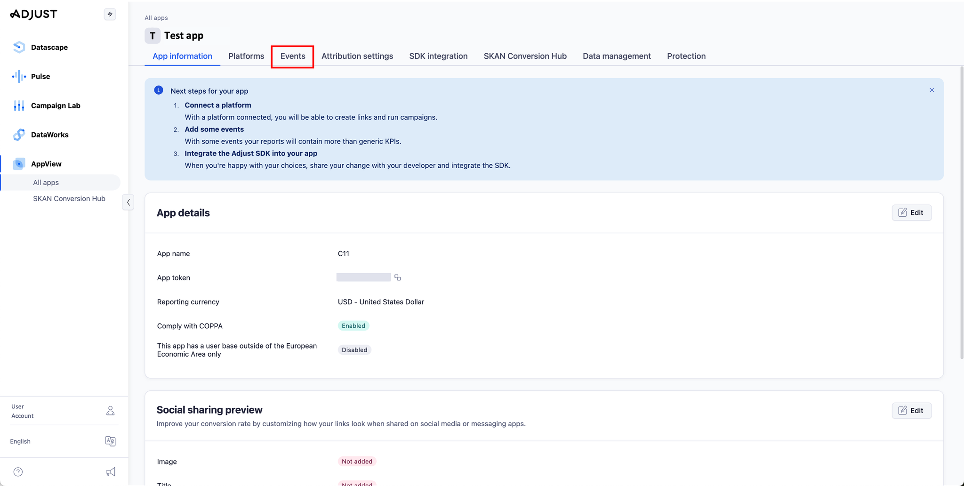Image resolution: width=964 pixels, height=487 pixels.
Task: Click the Add some events link
Action: (214, 129)
